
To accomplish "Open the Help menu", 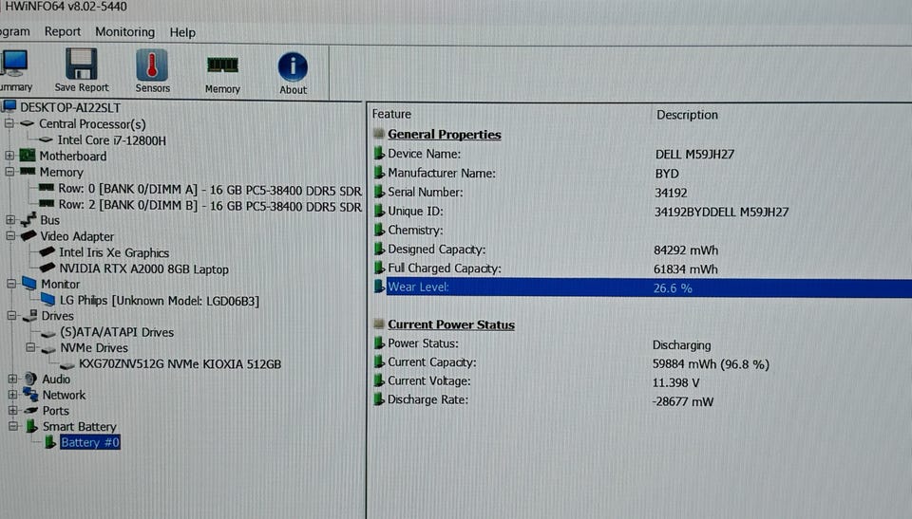I will tap(182, 32).
